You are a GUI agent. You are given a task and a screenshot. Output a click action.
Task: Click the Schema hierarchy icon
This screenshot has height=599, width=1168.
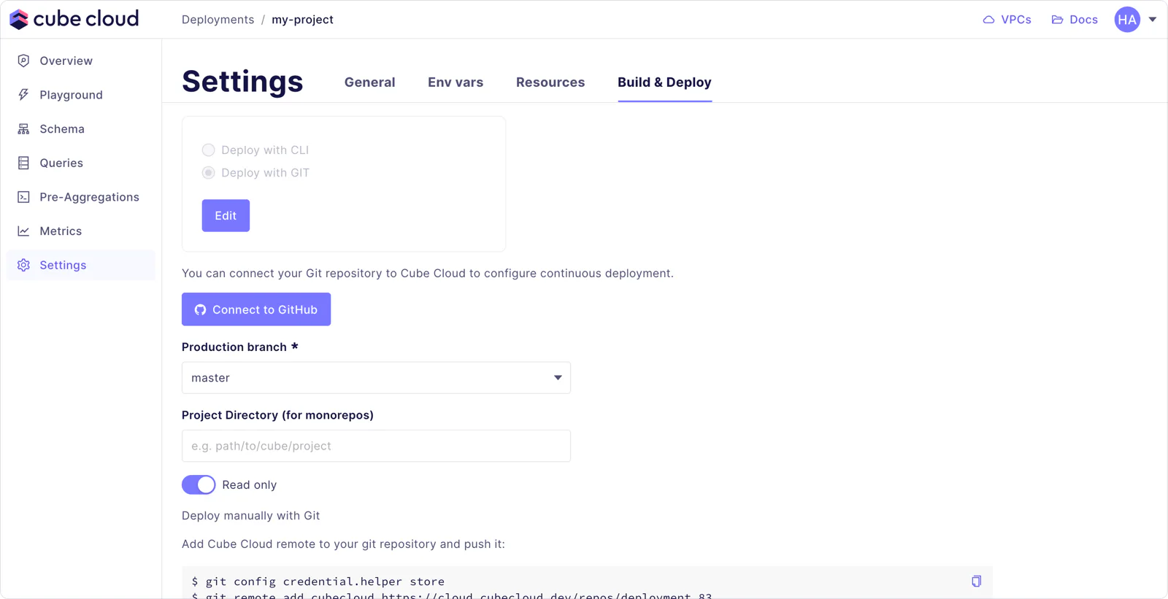[23, 129]
